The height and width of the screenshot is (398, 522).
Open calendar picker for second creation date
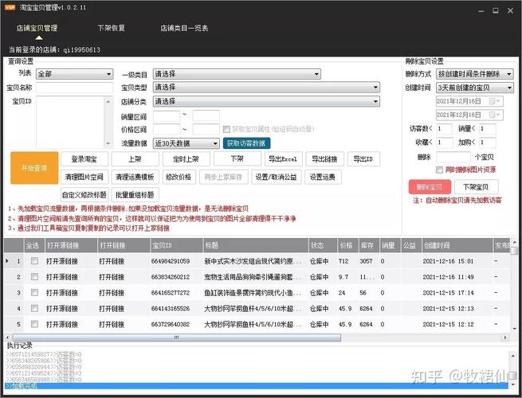495,115
